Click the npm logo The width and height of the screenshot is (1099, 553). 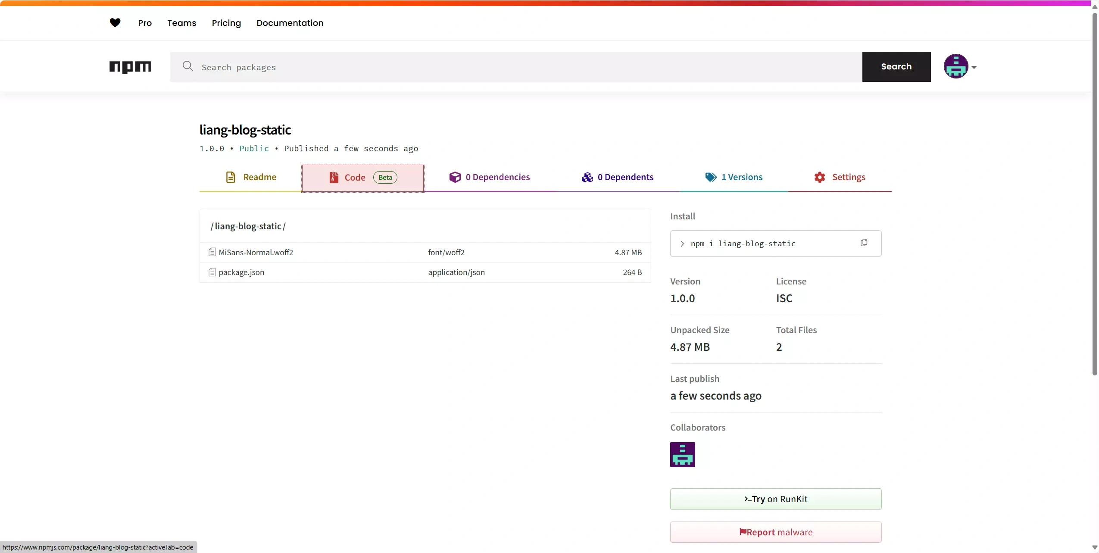[x=130, y=67]
